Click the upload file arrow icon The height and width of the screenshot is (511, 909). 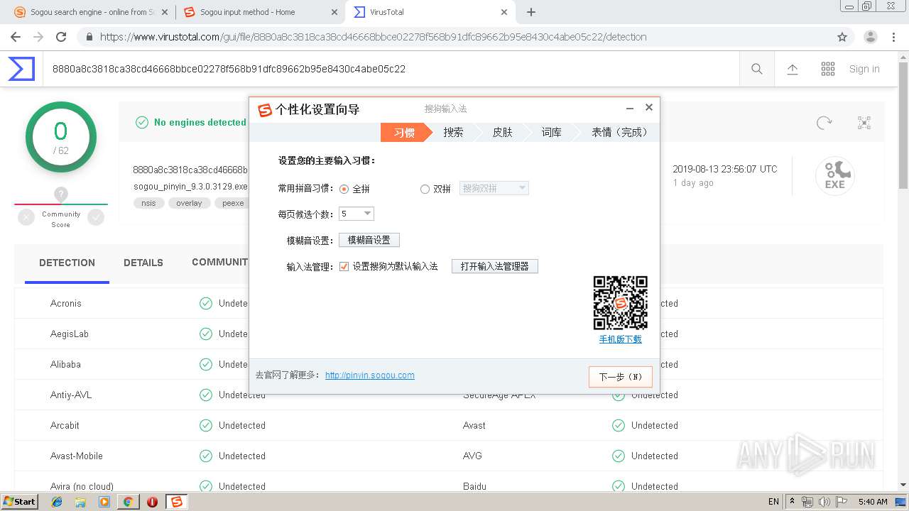tap(793, 69)
